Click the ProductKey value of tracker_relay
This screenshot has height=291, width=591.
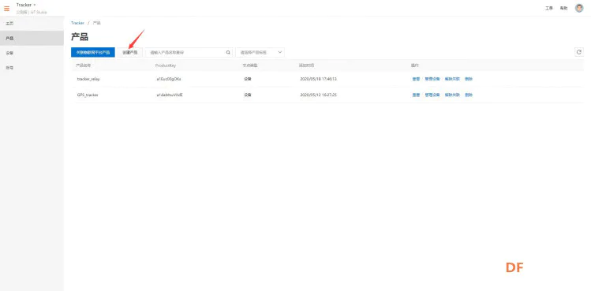169,79
